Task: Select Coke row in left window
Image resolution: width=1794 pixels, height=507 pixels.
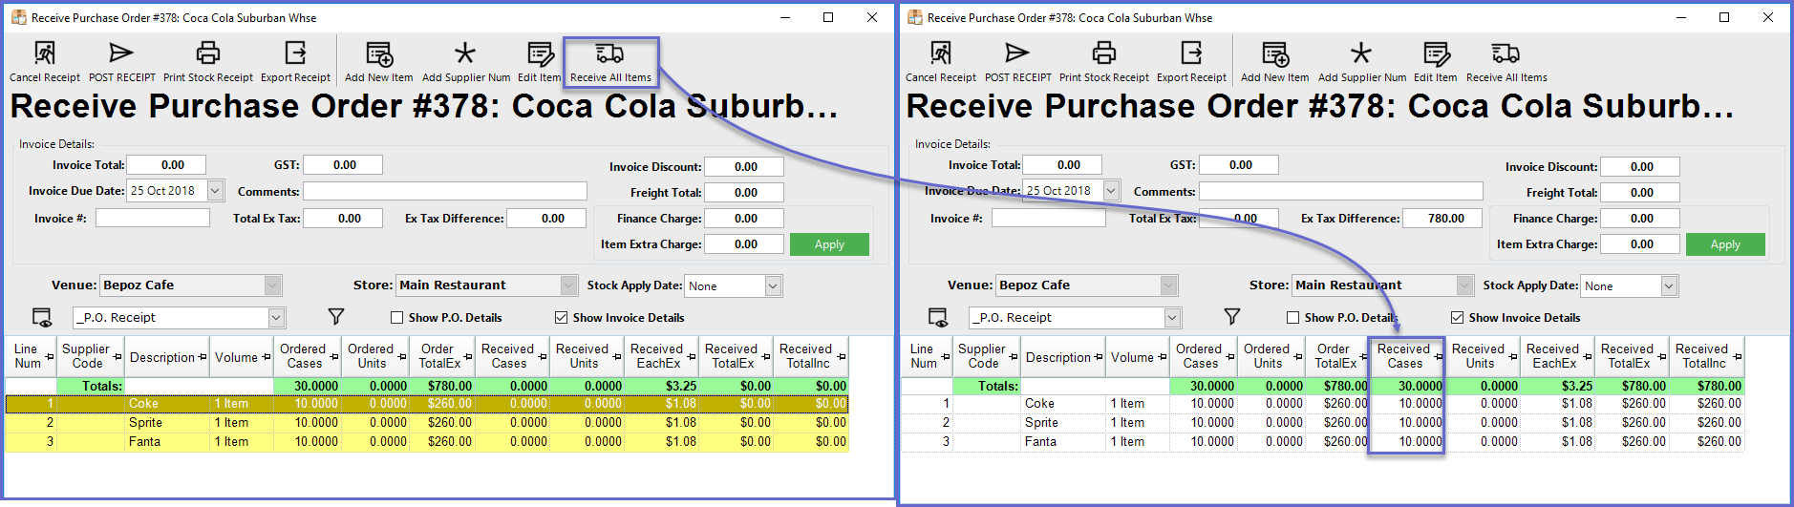Action: (x=427, y=404)
